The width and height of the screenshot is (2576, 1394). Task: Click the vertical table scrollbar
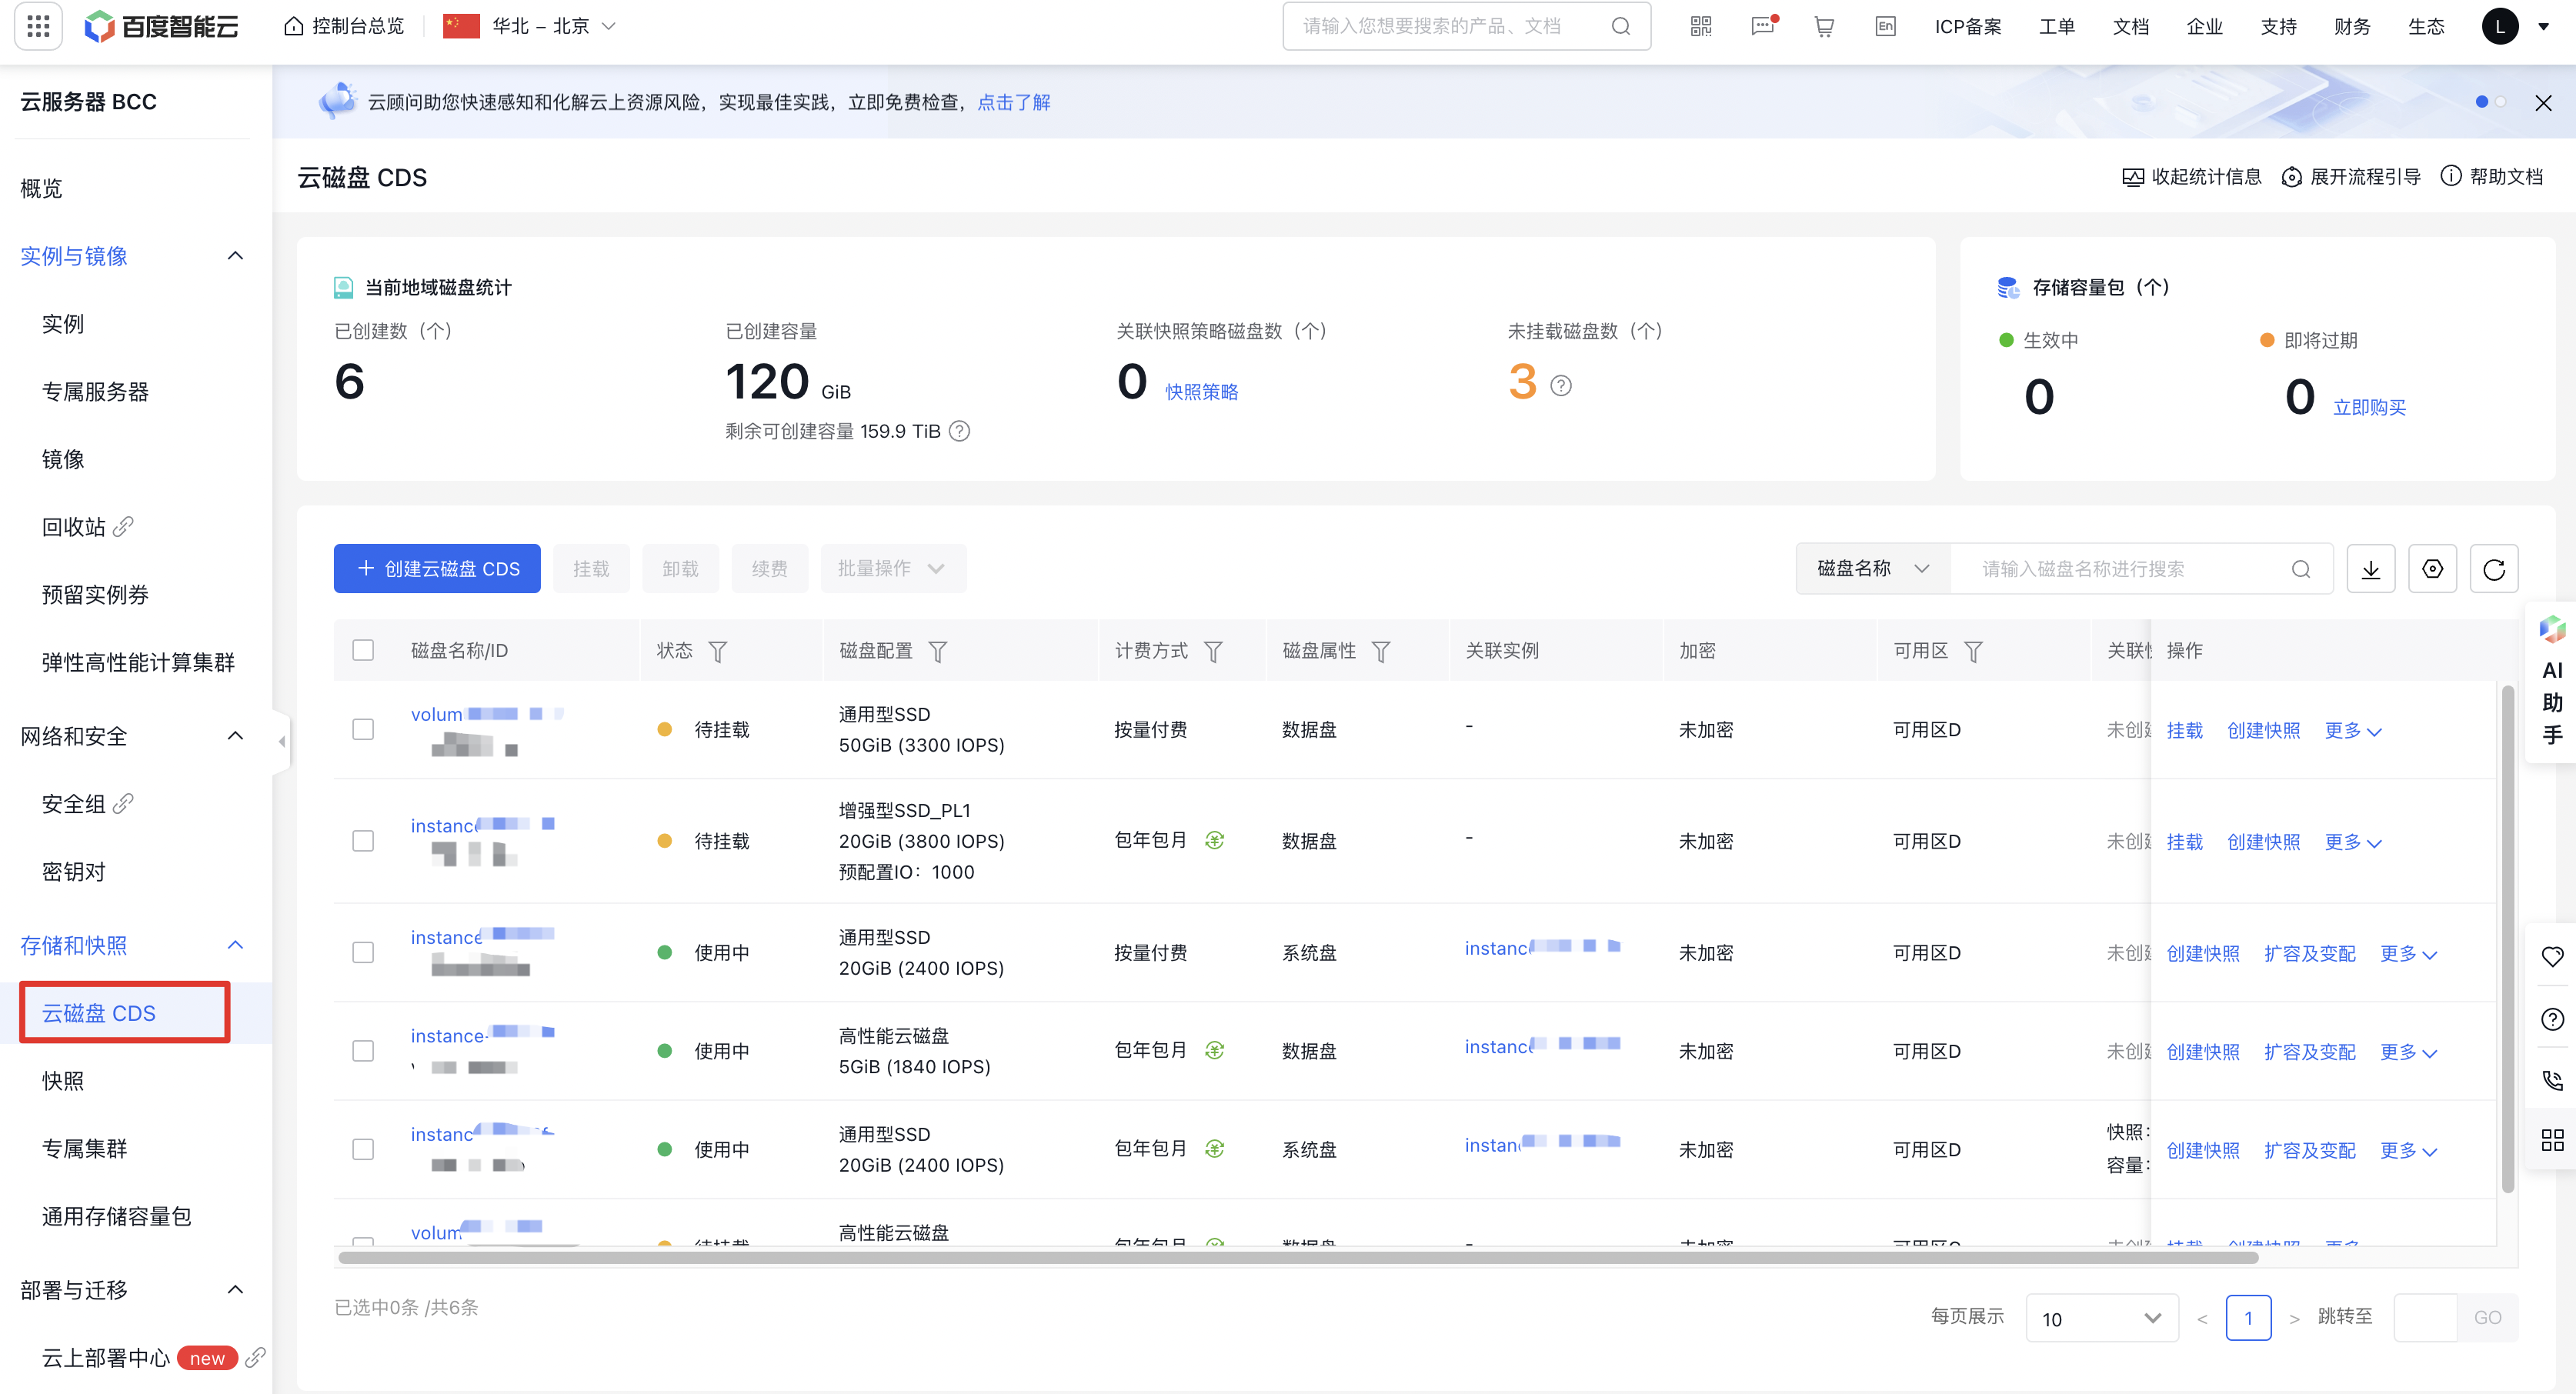click(x=2507, y=938)
